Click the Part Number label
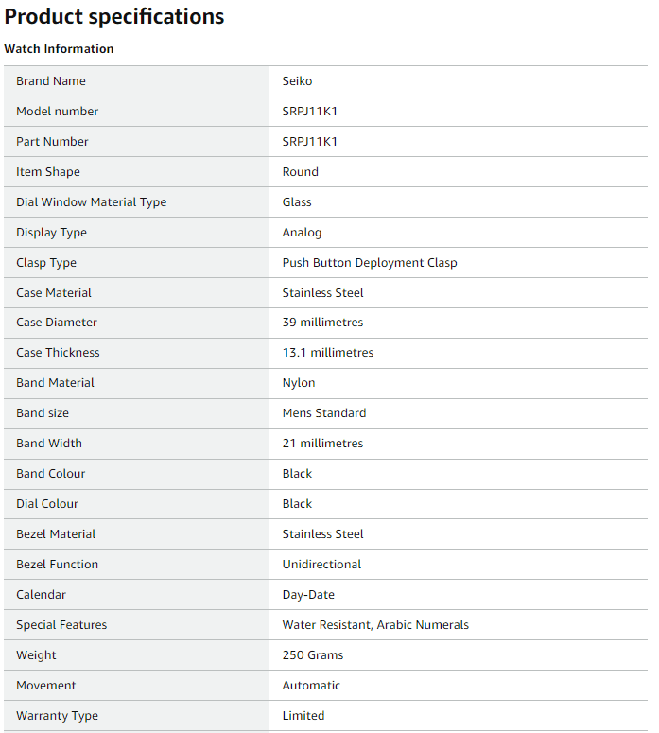The image size is (659, 733). [52, 142]
